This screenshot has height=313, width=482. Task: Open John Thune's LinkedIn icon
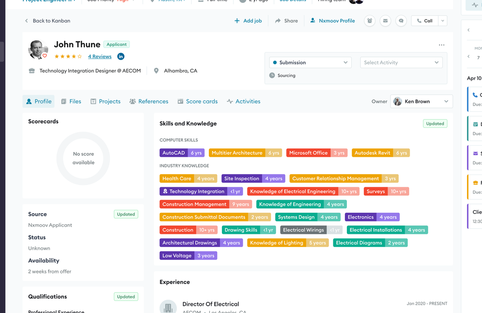[x=121, y=56]
